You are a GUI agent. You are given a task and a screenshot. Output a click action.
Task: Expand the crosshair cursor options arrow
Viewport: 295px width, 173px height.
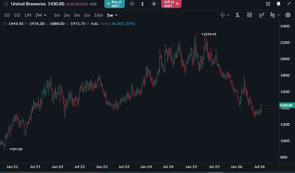(228, 15)
